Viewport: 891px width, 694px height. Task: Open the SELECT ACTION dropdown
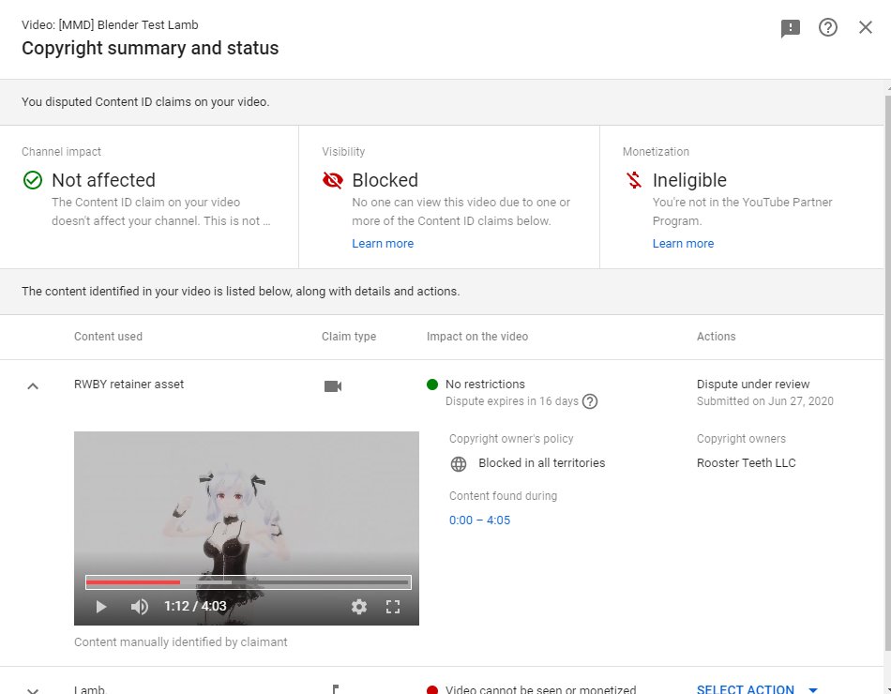tap(756, 689)
